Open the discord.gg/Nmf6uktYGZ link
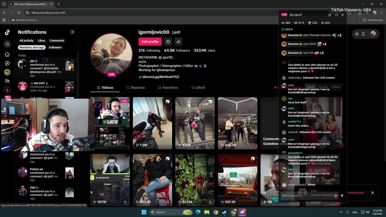Image resolution: width=386 pixels, height=217 pixels. tap(161, 77)
